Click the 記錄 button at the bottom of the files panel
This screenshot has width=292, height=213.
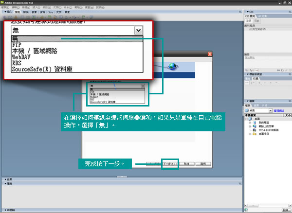point(287,210)
